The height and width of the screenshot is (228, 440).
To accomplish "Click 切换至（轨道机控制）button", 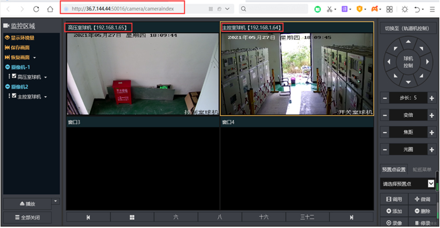I will 408,29.
